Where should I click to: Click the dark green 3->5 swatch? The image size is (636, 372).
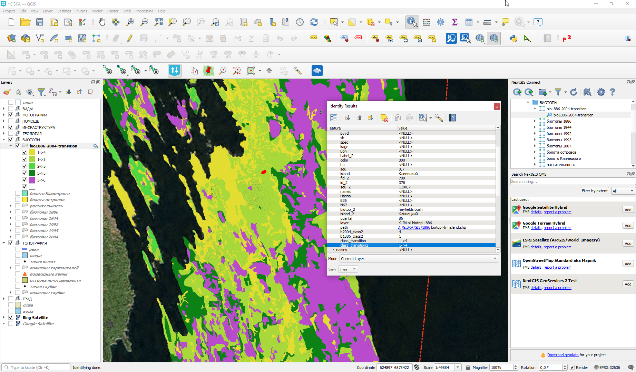point(32,173)
